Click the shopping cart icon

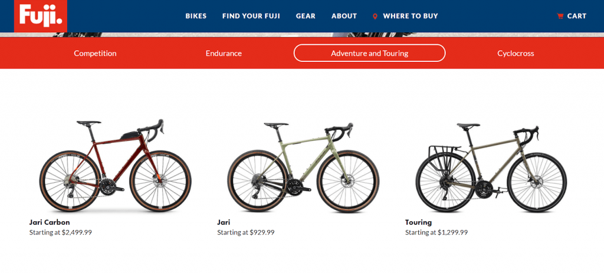(x=560, y=16)
